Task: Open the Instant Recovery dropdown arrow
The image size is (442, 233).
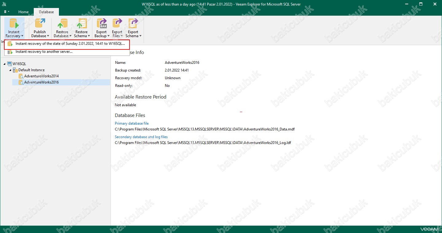Action: (22, 36)
